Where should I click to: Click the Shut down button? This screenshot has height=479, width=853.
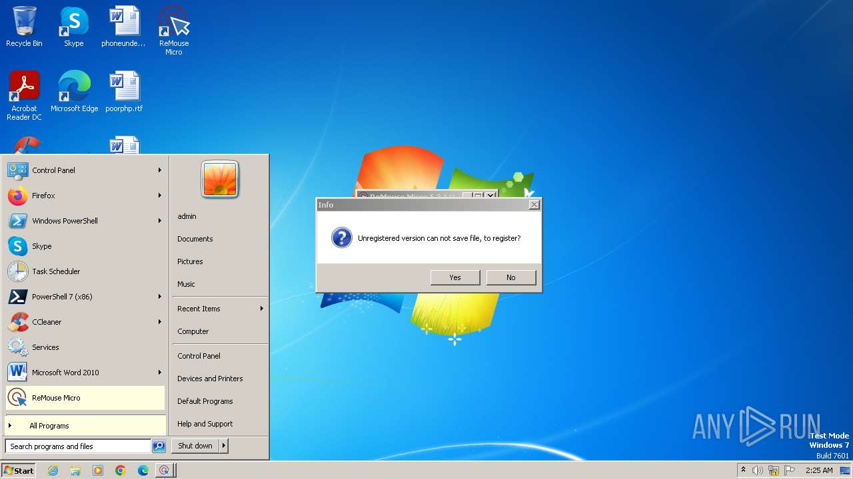195,446
